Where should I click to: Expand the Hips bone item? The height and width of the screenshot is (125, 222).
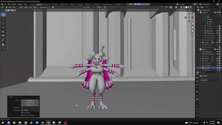[205, 22]
